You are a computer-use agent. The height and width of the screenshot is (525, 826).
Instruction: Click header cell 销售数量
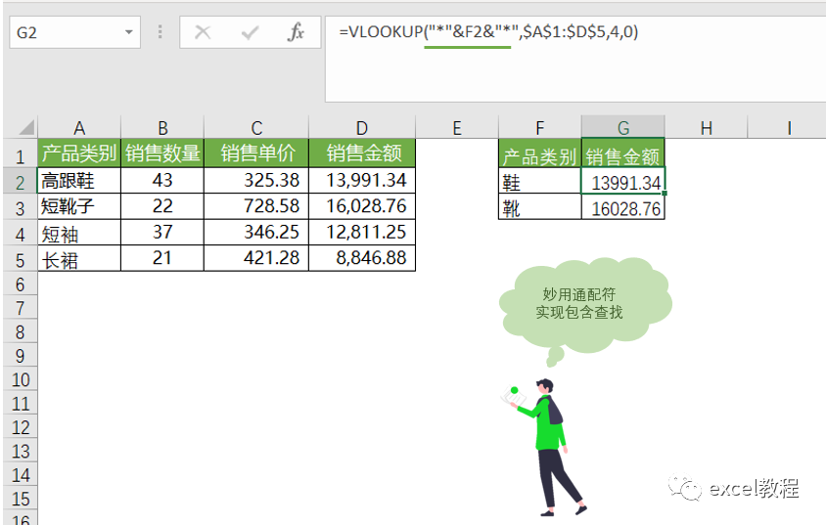pos(162,153)
